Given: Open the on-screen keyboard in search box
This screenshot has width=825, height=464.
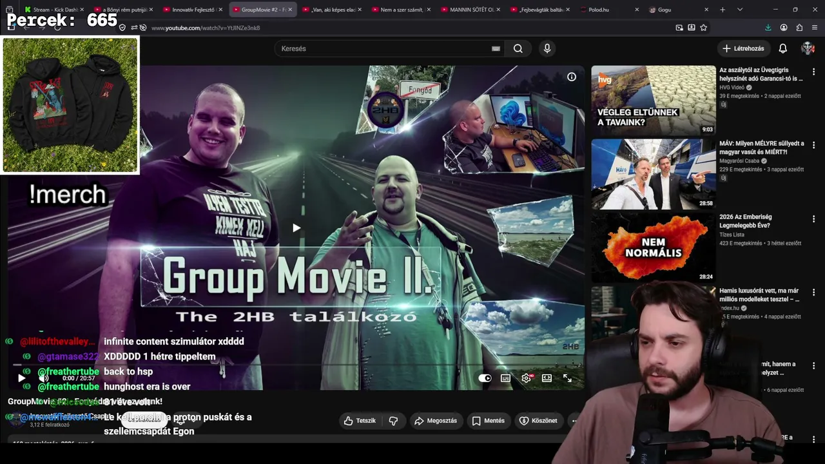Looking at the screenshot, I should tap(496, 48).
